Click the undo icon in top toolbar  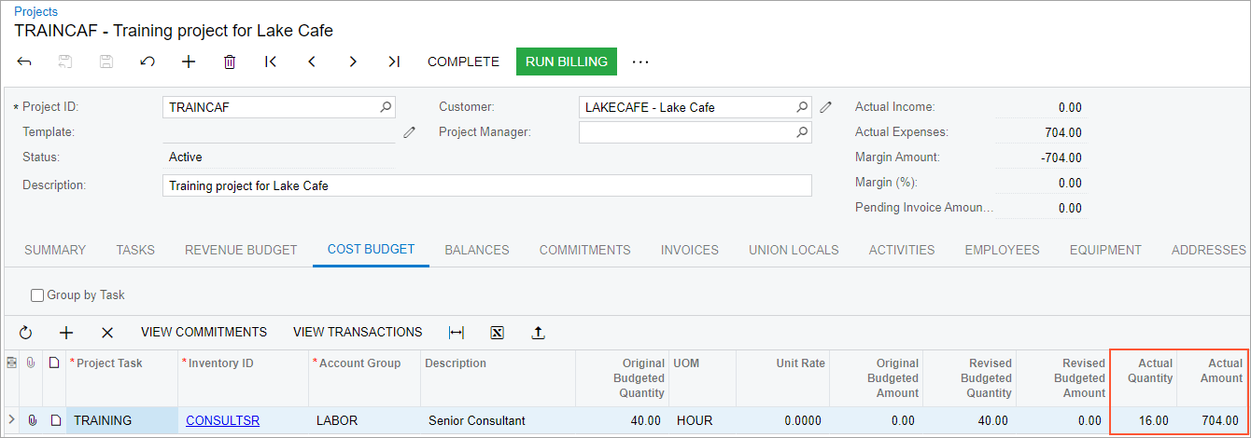tap(148, 62)
